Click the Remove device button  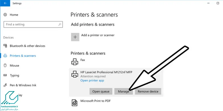point(148,92)
